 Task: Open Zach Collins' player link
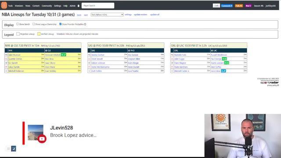97,71
